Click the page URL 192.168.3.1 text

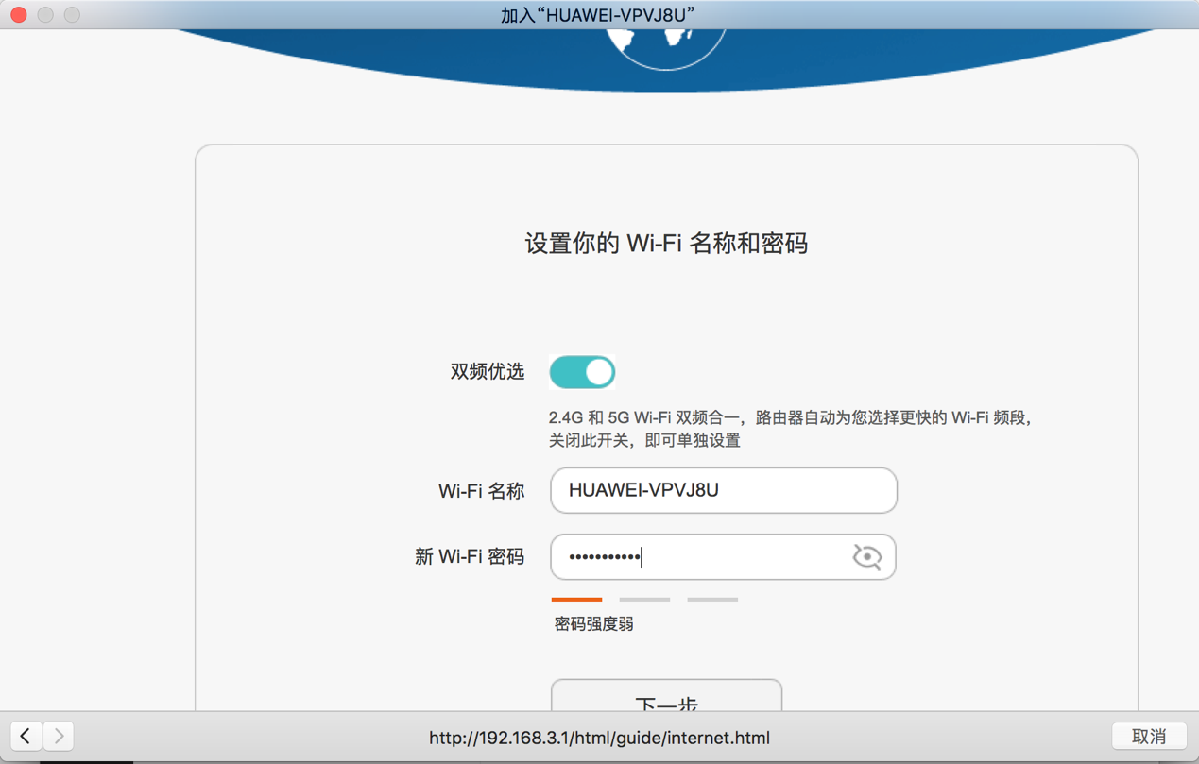click(599, 738)
